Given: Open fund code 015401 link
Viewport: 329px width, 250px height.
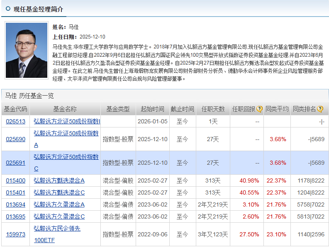Looking at the screenshot, I should pyautogui.click(x=15, y=192).
